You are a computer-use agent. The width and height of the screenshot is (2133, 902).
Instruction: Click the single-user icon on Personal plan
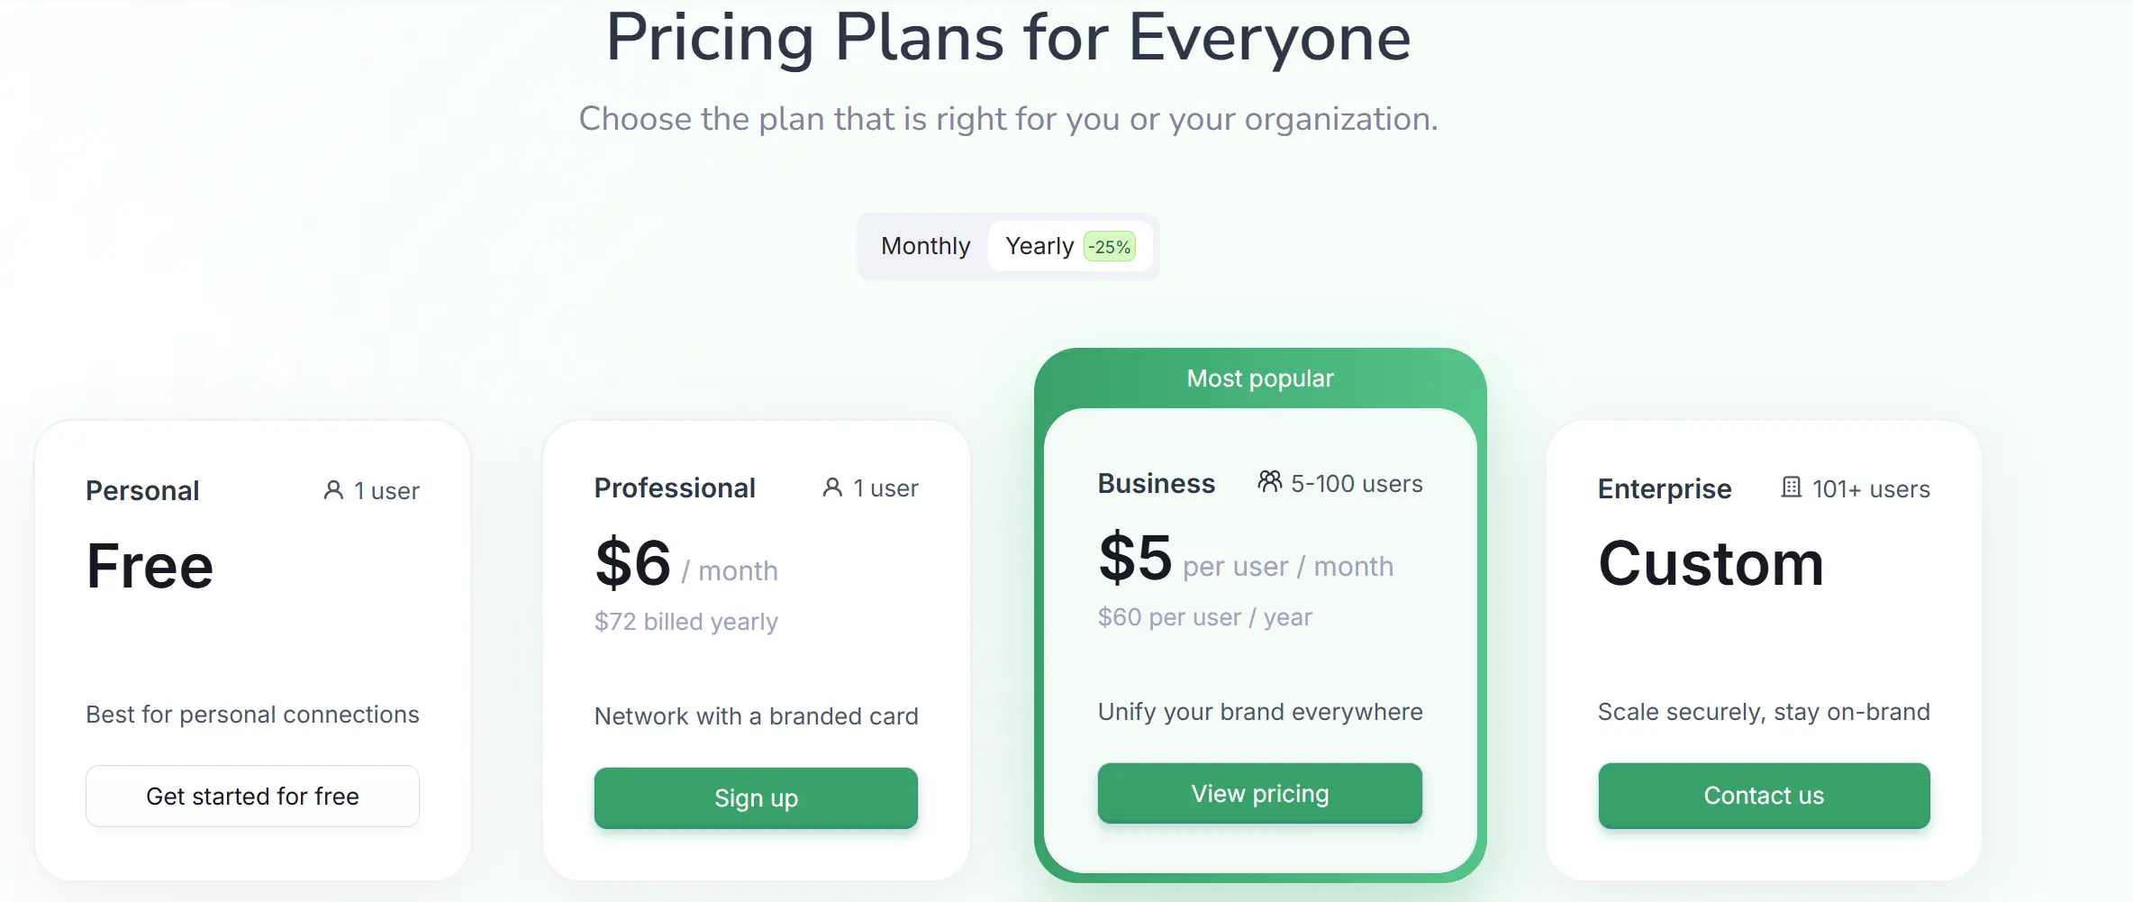click(333, 490)
